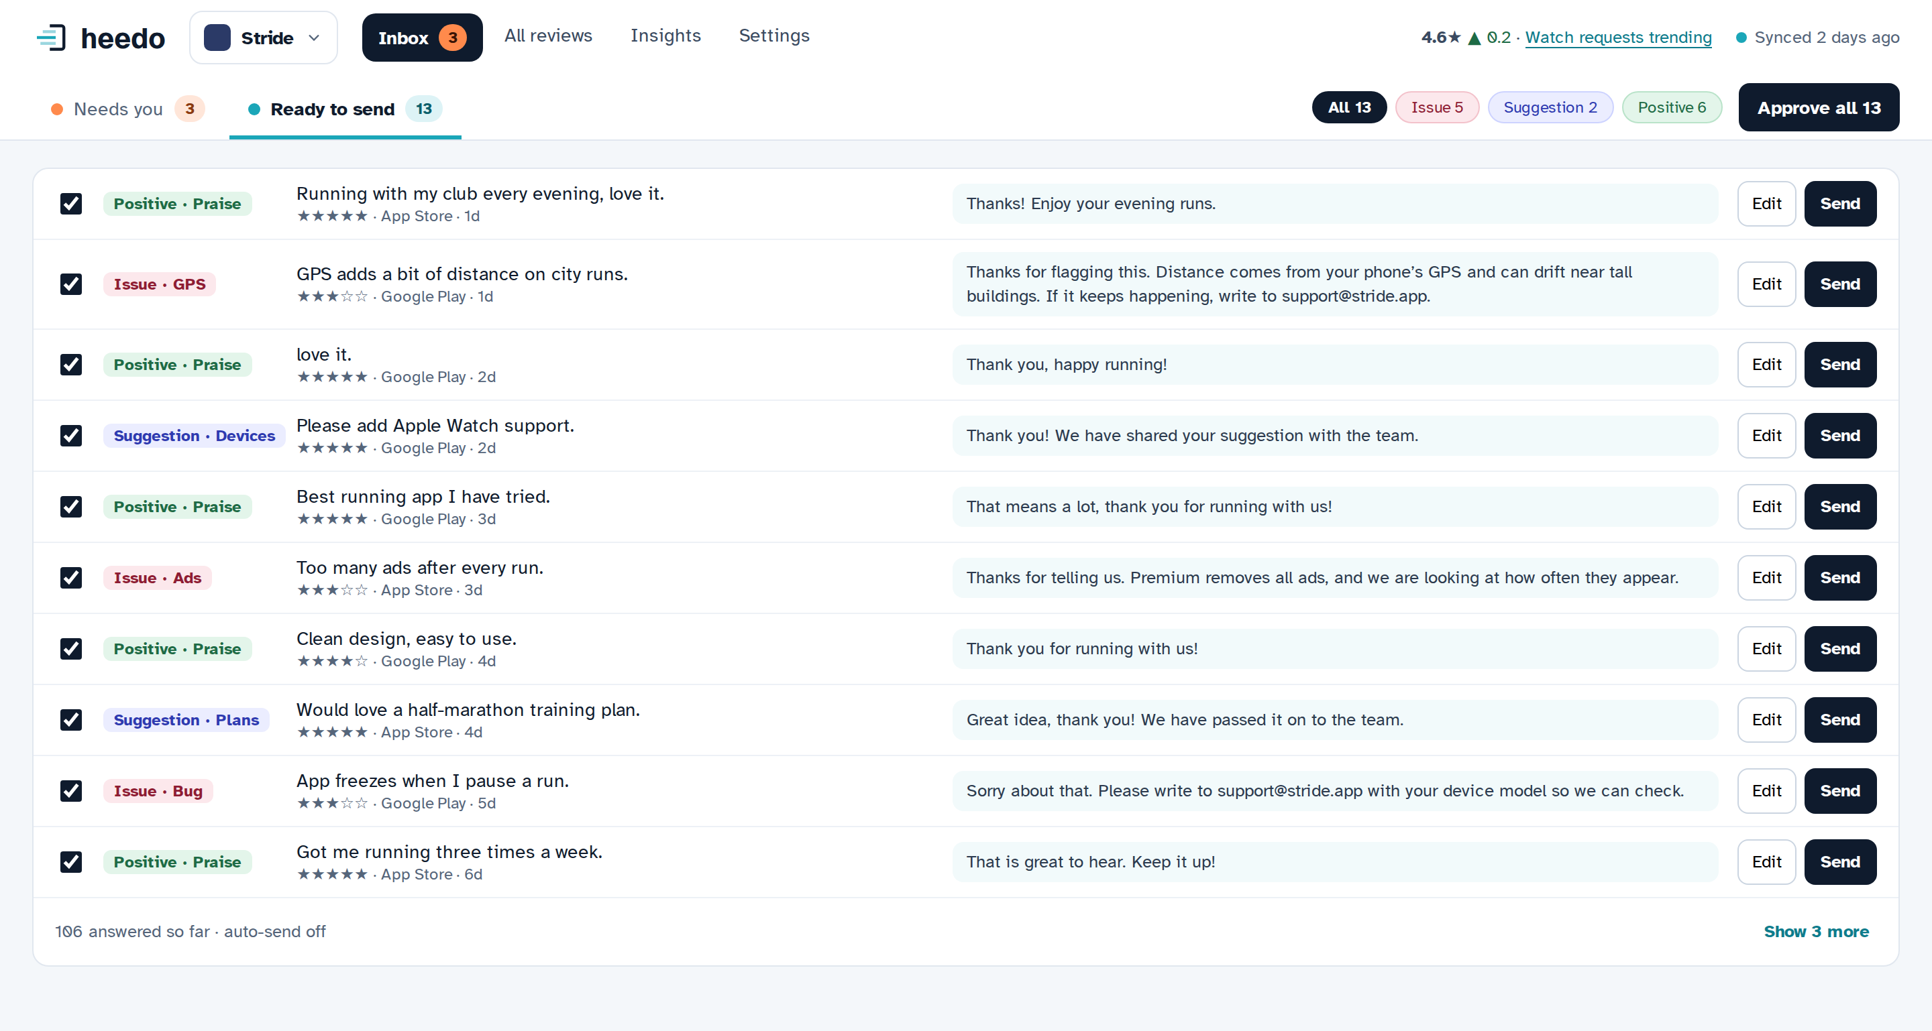Send the reply to App freezes review
1932x1031 pixels.
point(1839,791)
